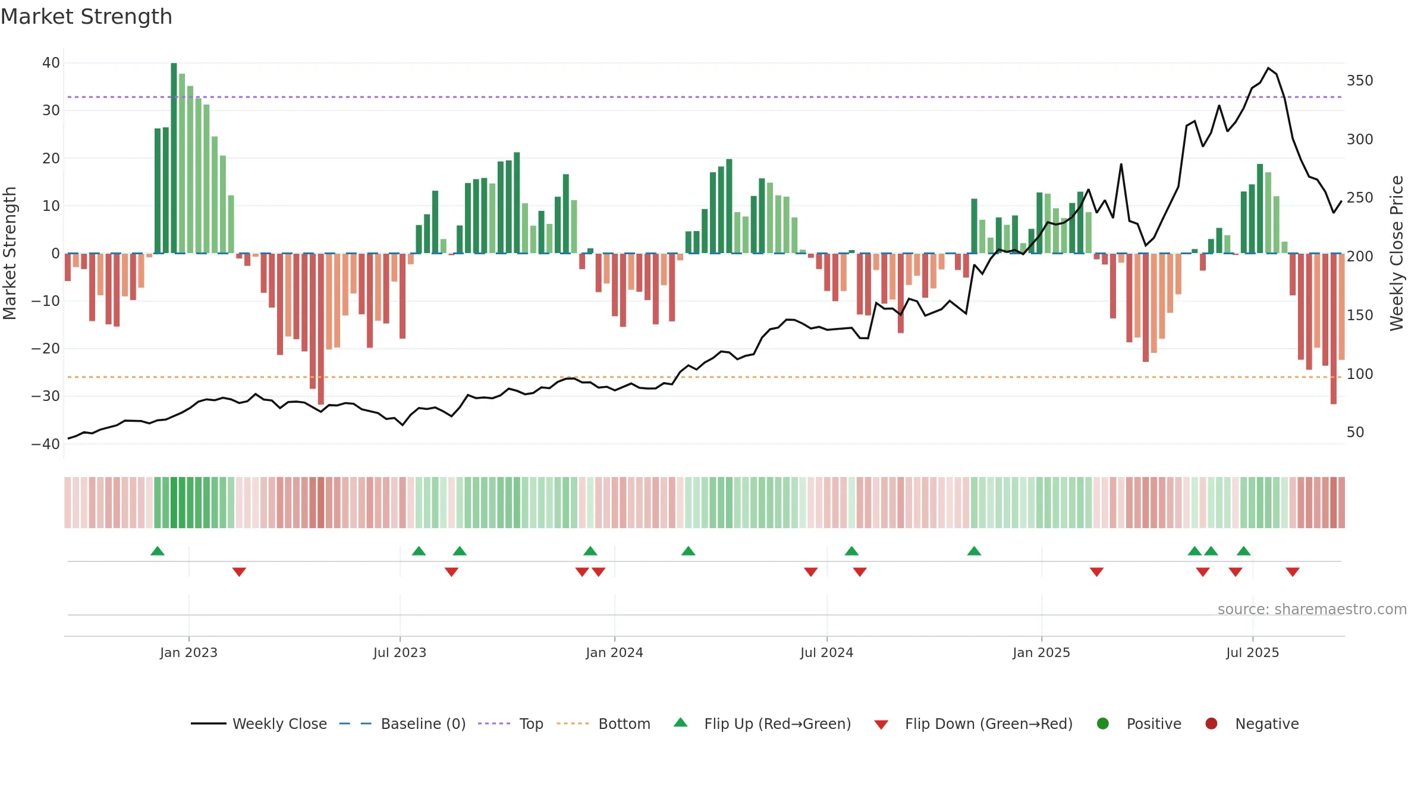The image size is (1427, 802).
Task: Click the deepest red bar of 2023 near -32
Action: (x=321, y=329)
